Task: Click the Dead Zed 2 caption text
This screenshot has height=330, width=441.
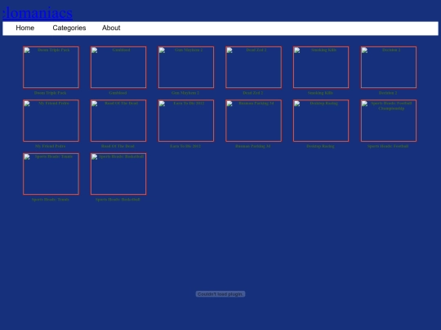Action: 253,93
